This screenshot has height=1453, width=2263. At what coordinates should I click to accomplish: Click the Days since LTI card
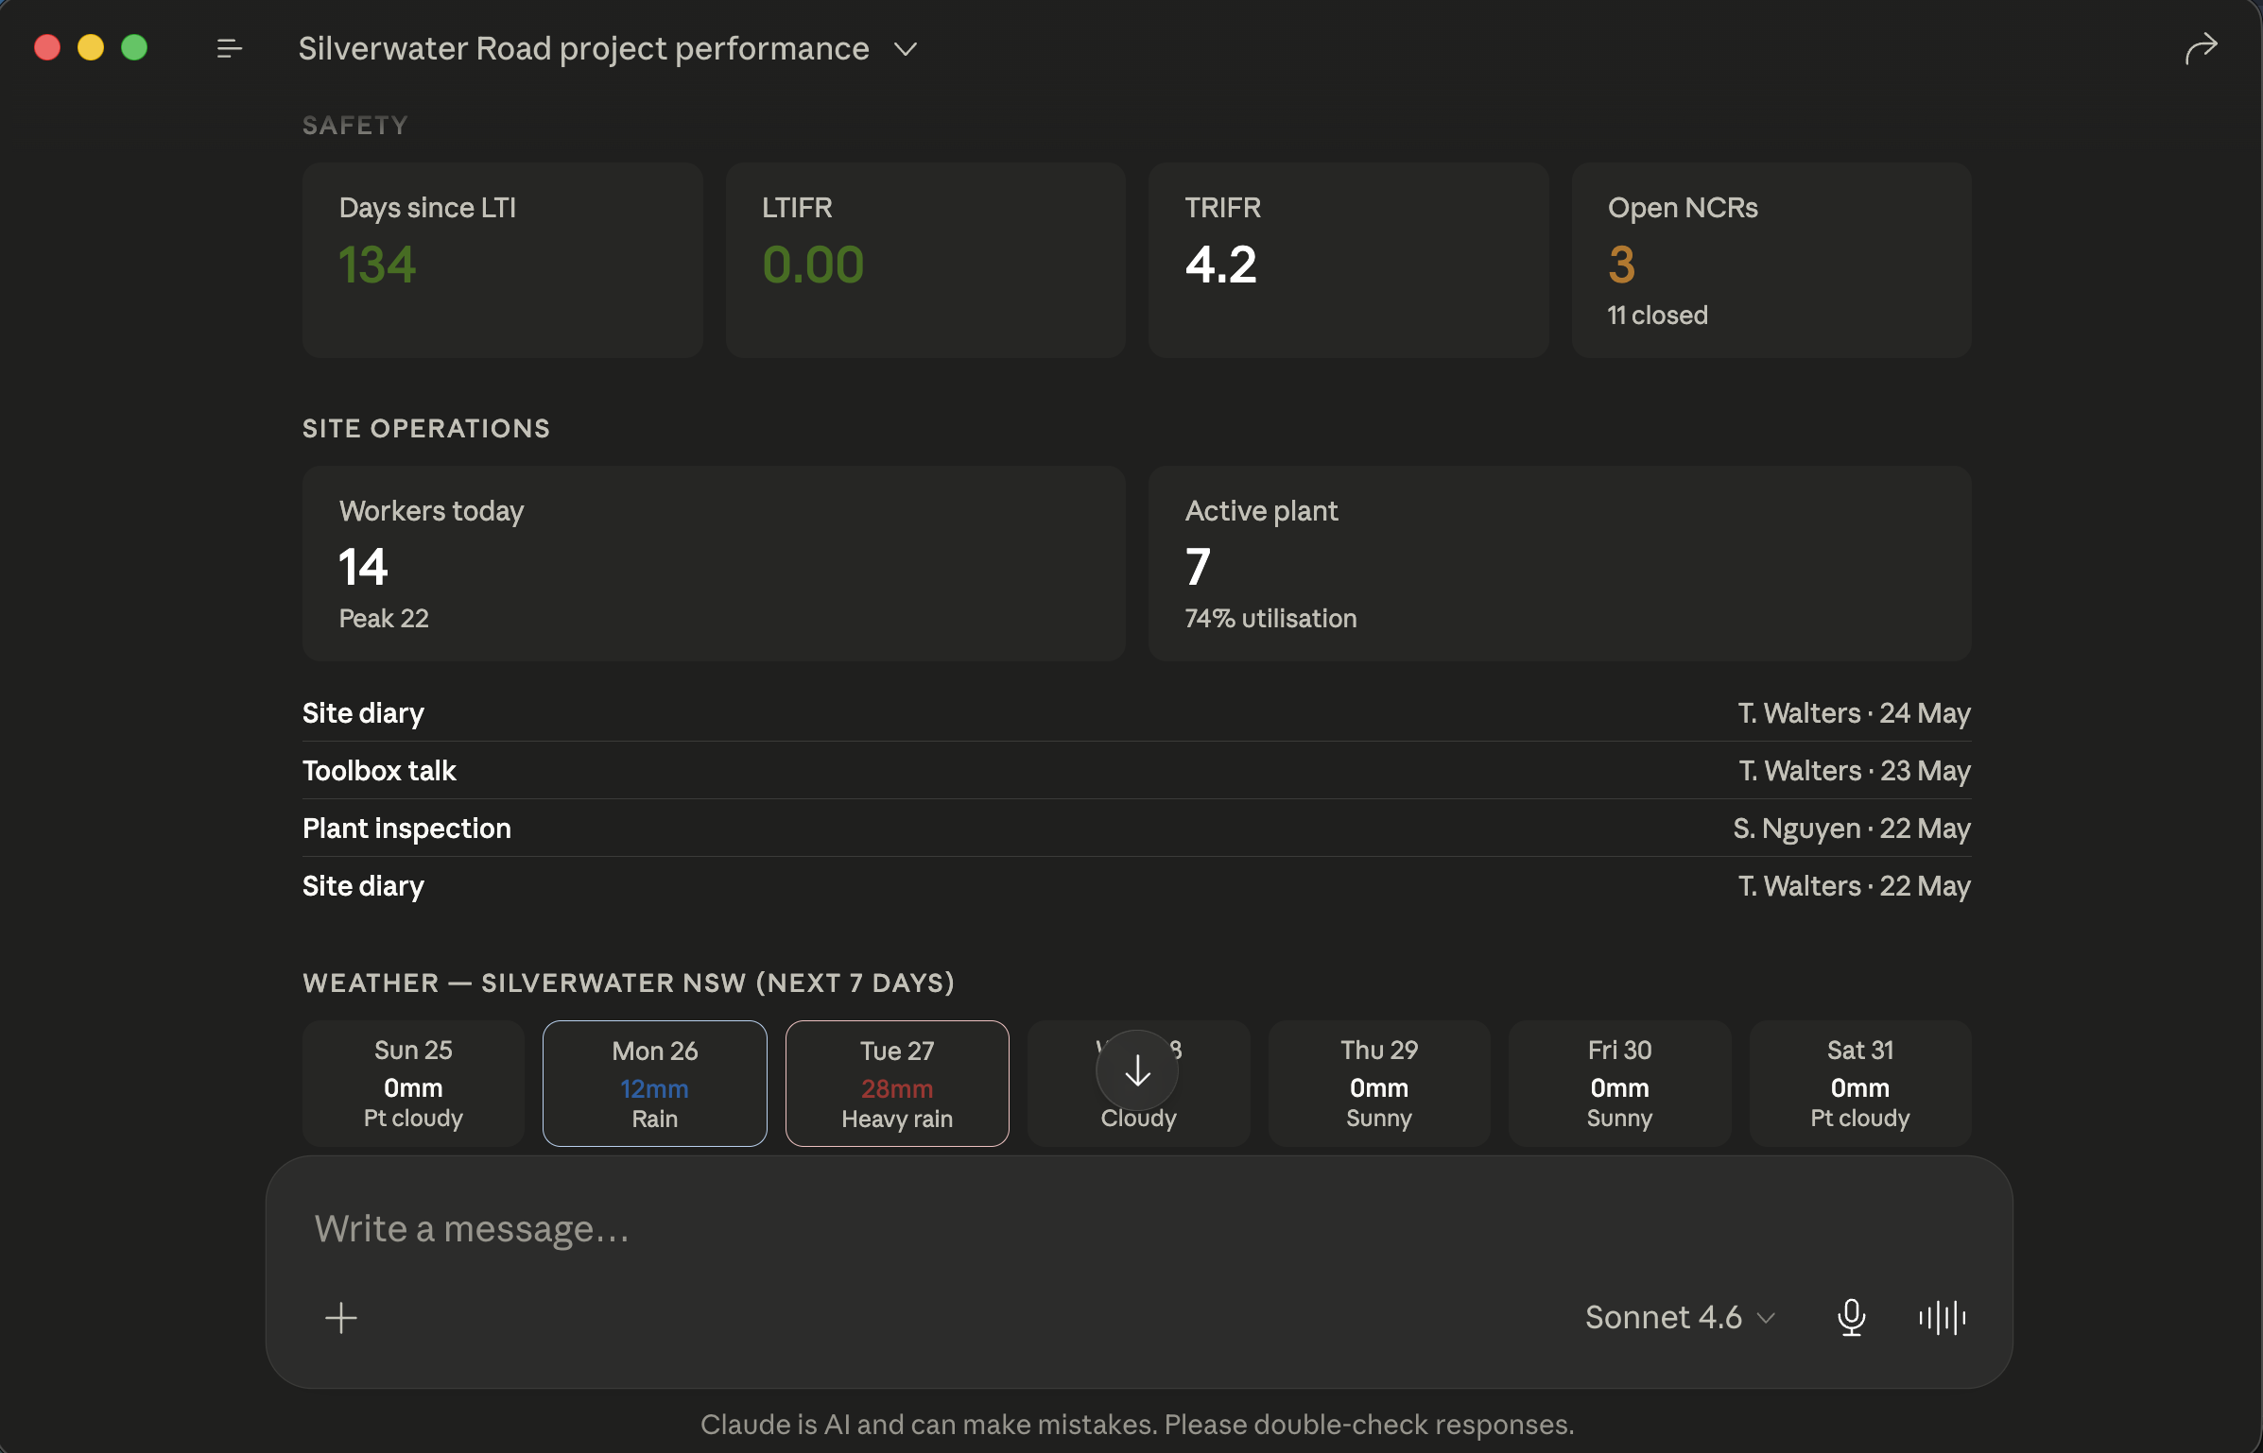[502, 260]
